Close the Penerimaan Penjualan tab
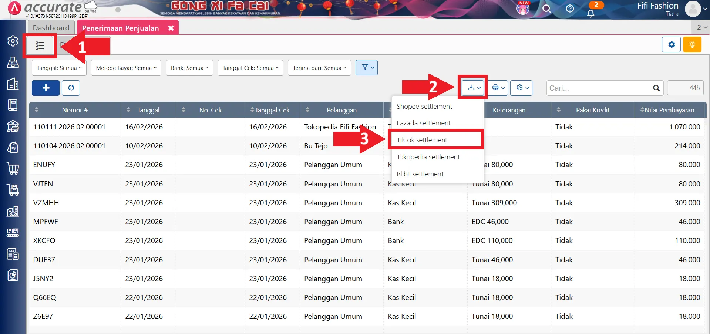Image resolution: width=710 pixels, height=334 pixels. 171,28
